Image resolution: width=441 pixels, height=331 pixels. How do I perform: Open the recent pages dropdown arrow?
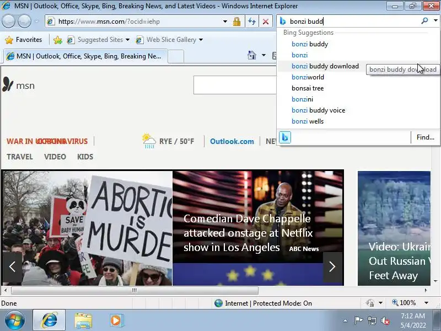36,22
